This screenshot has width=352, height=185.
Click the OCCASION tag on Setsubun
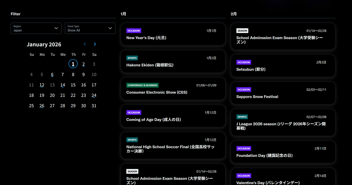pos(244,62)
